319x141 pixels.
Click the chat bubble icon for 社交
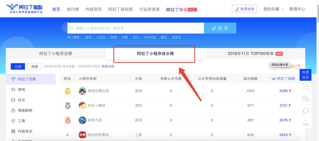[x=13, y=100]
